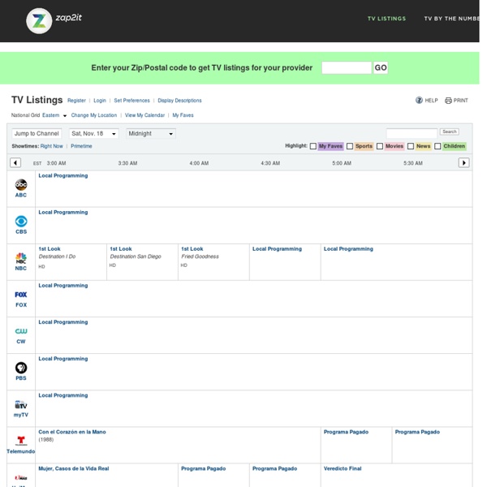Toggle the Movies highlight checkbox
Image resolution: width=487 pixels, height=487 pixels.
point(379,146)
